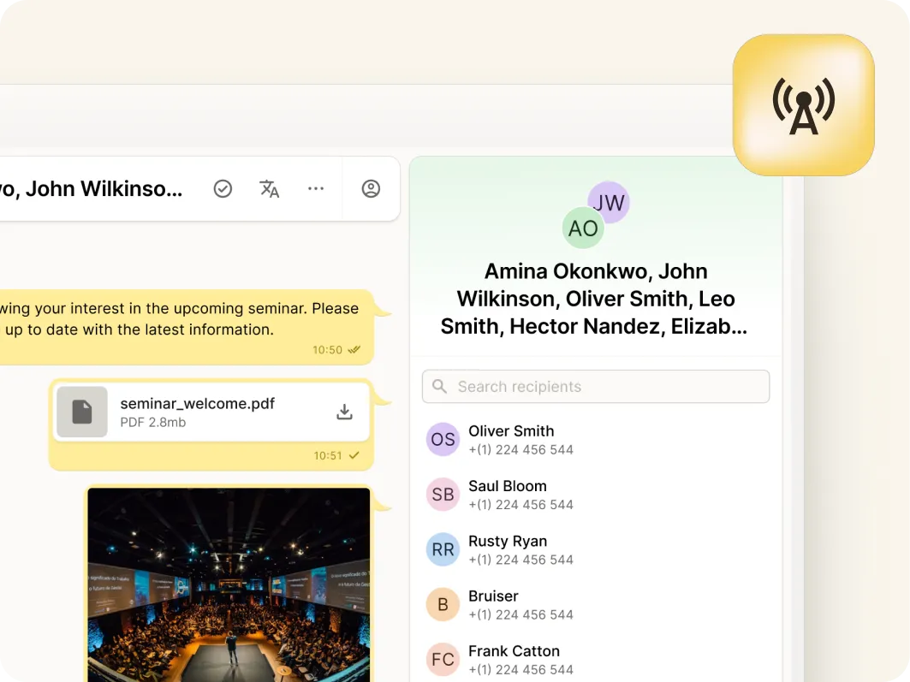This screenshot has width=910, height=682.
Task: Click Rusty Ryan's phone number
Action: click(521, 560)
